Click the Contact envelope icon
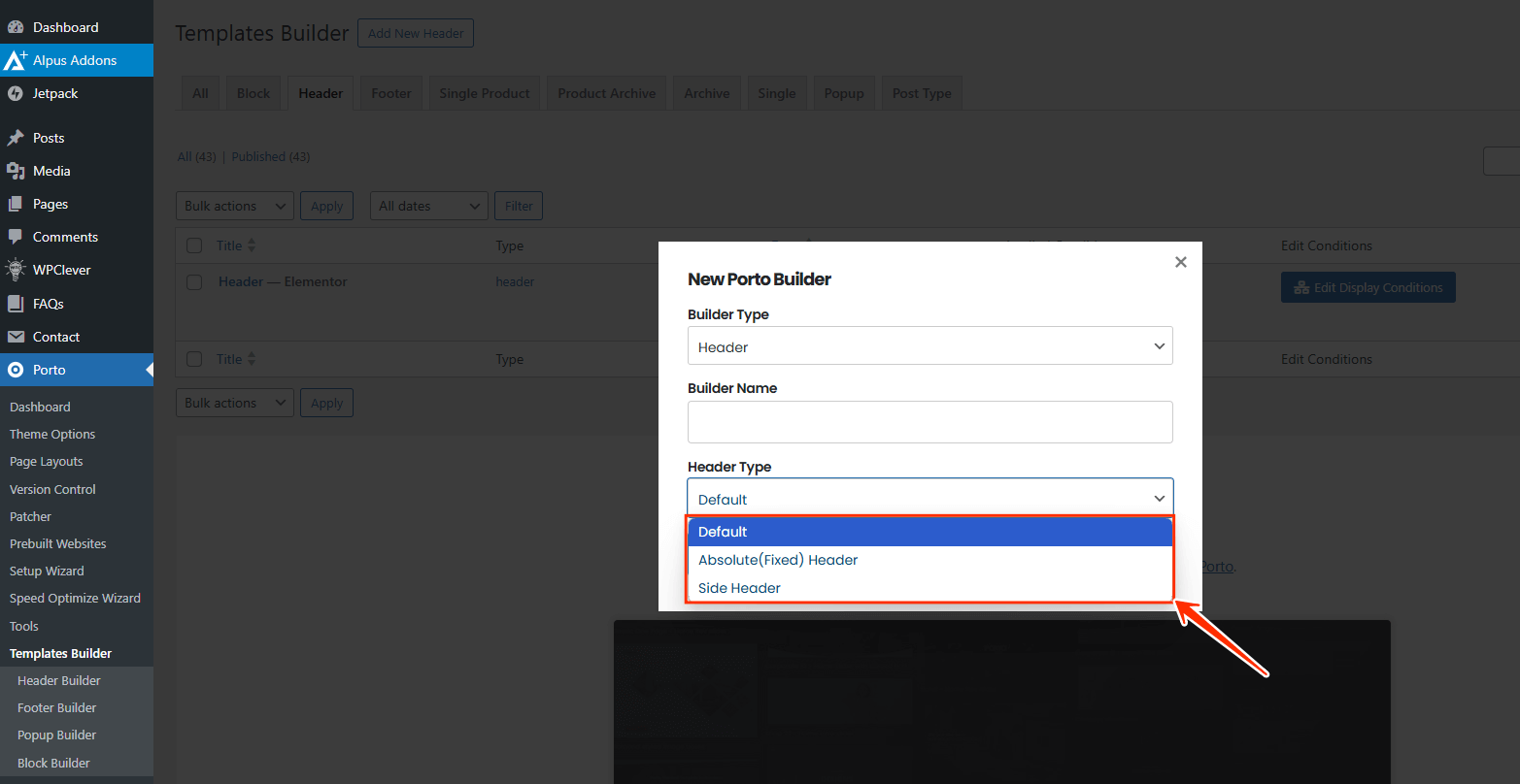This screenshot has height=784, width=1520. (16, 337)
